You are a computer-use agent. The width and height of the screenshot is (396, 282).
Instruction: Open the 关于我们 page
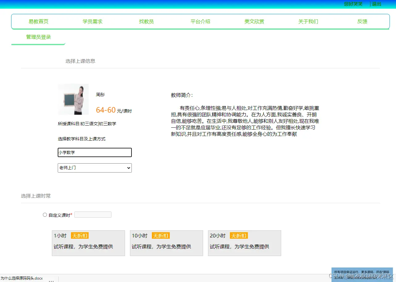point(308,21)
